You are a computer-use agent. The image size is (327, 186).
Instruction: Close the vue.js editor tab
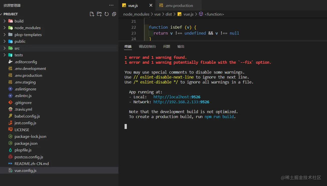click(151, 5)
